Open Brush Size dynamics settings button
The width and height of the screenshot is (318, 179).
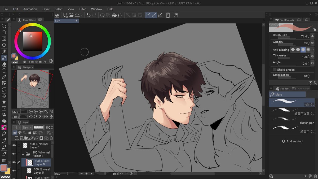[x=312, y=36]
